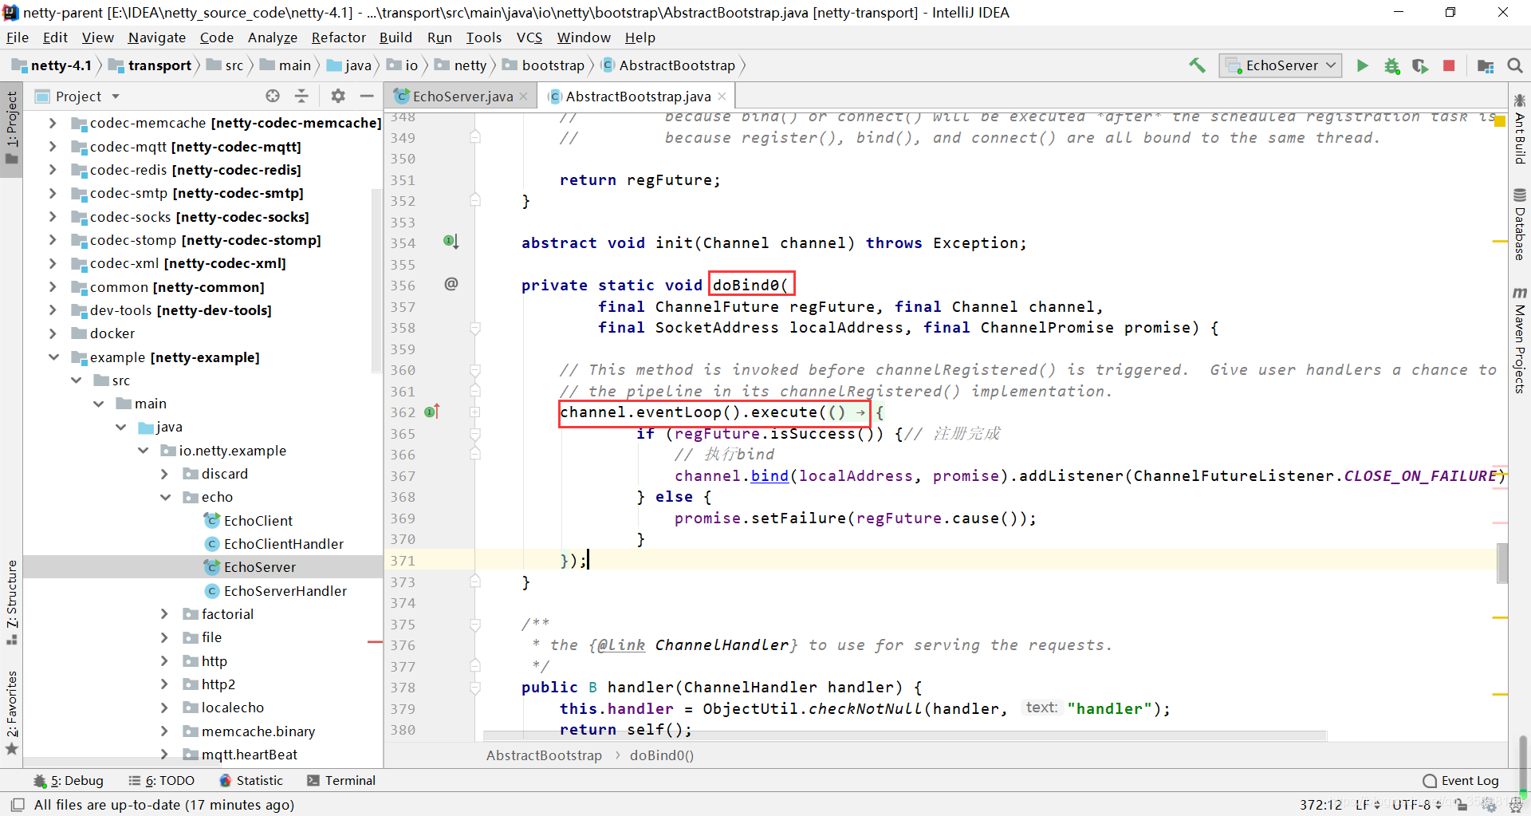This screenshot has width=1531, height=816.
Task: Click the 372:12 caret position indicator
Action: coord(1320,805)
